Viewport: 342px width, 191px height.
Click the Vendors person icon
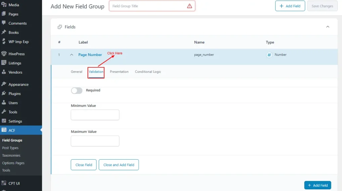(4, 72)
